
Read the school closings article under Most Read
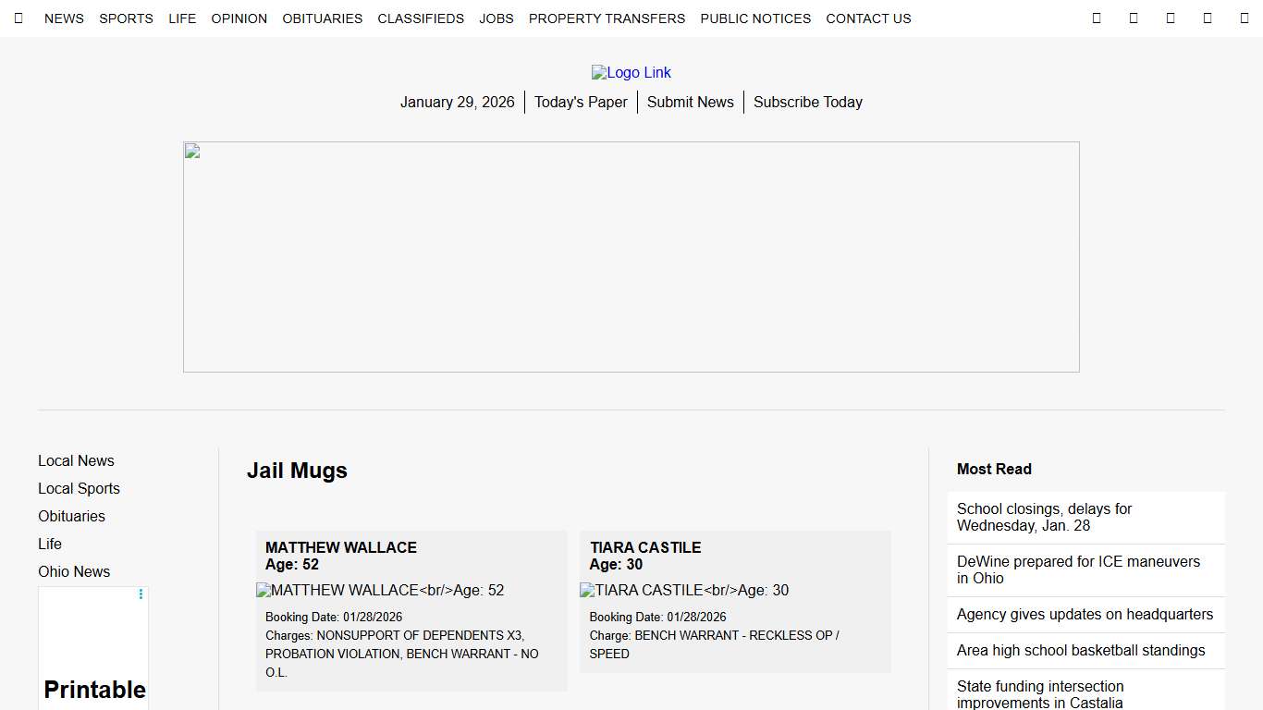pyautogui.click(x=1044, y=517)
